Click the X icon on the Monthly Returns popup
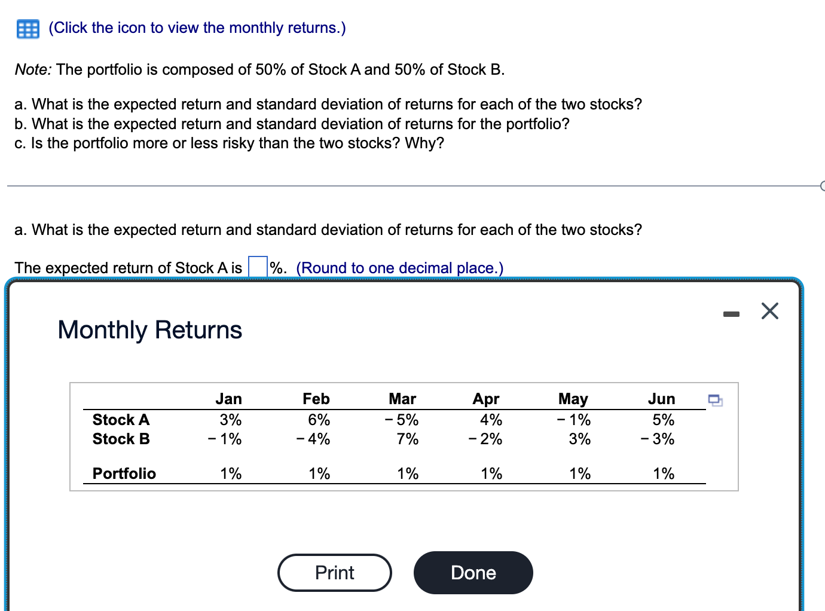The image size is (825, 611). pyautogui.click(x=769, y=310)
